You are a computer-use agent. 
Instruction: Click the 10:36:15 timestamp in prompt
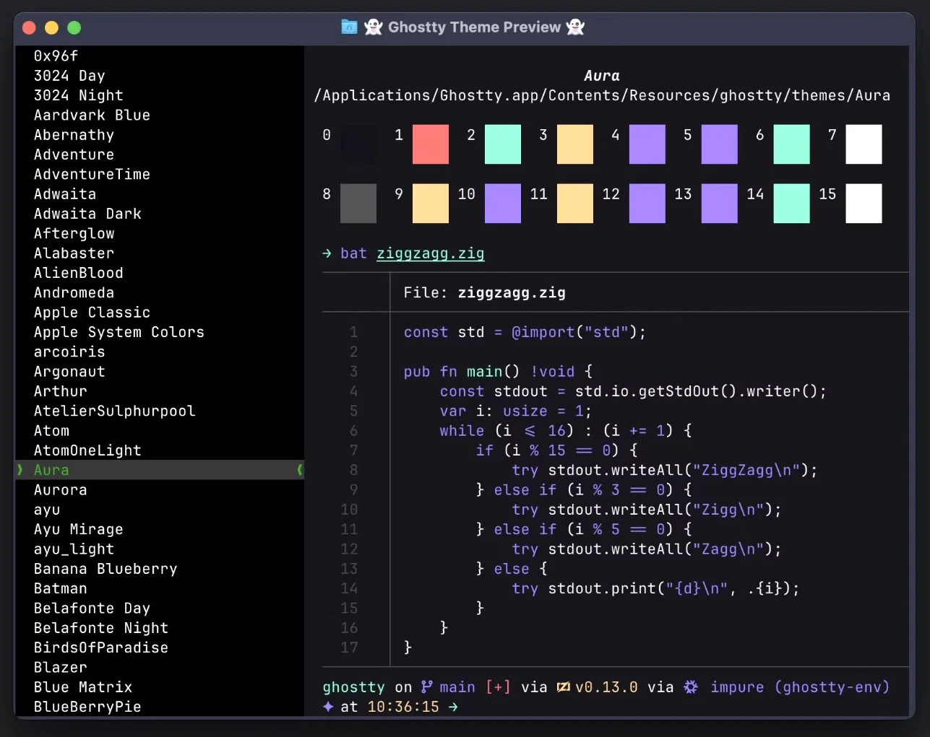point(403,707)
